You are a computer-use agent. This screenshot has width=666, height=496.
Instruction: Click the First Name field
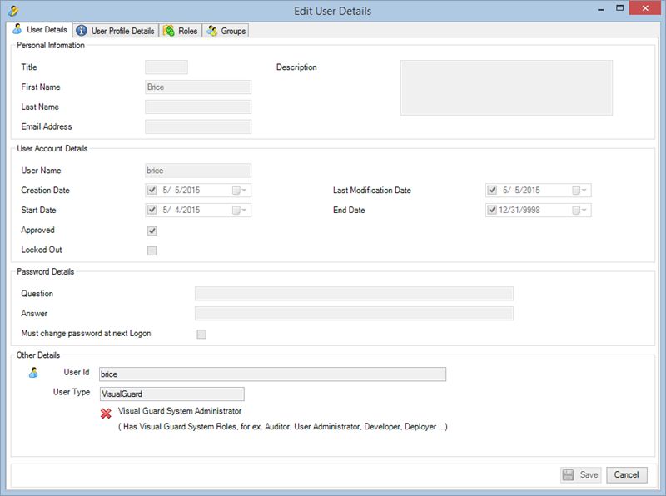(198, 87)
